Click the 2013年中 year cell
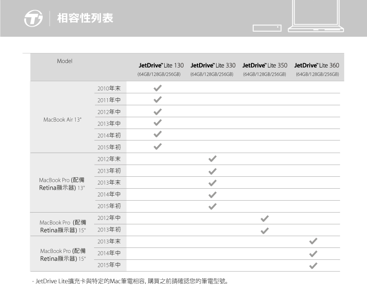Image resolution: width=367 pixels, height=292 pixels. [x=109, y=124]
